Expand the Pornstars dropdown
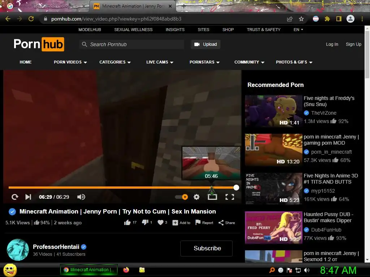370x277 pixels. click(x=205, y=62)
